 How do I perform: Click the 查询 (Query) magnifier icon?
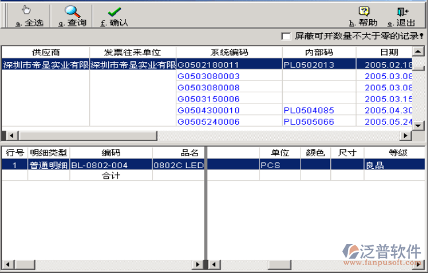pyautogui.click(x=72, y=11)
